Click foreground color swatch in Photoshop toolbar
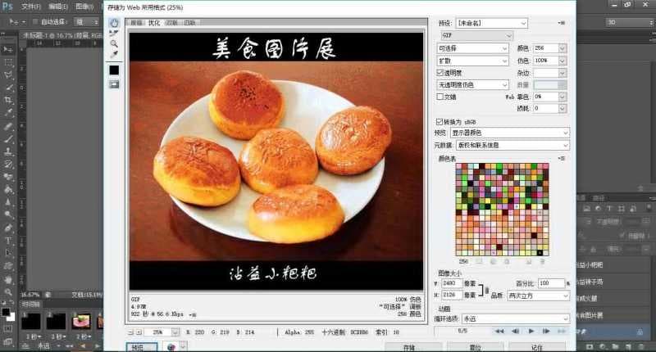The image size is (656, 352). (6, 312)
